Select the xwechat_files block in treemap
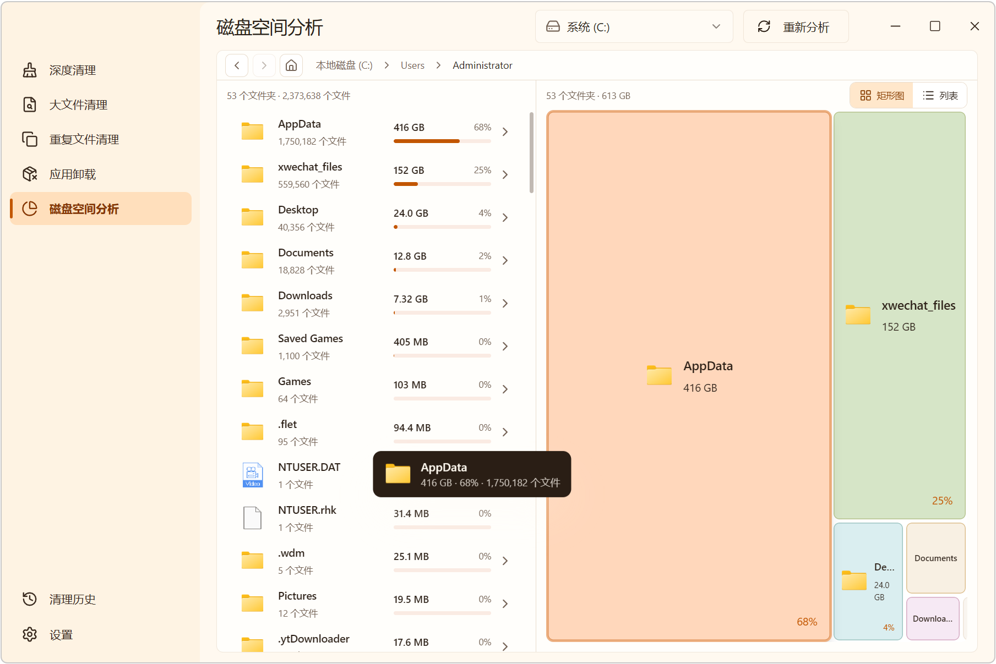This screenshot has height=664, width=996. pos(900,315)
